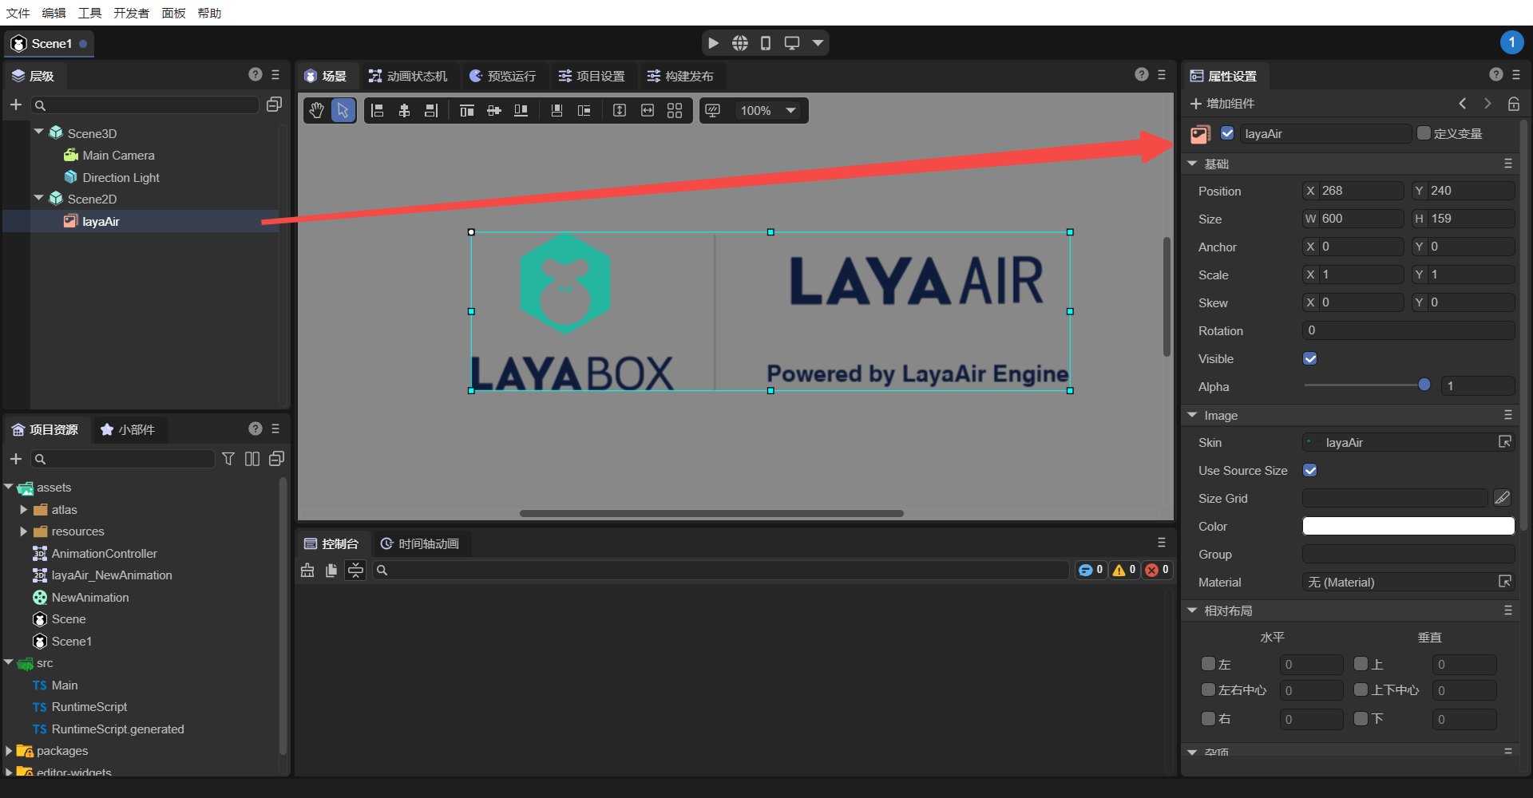
Task: Enable the 定义变量 checkbox
Action: (1424, 133)
